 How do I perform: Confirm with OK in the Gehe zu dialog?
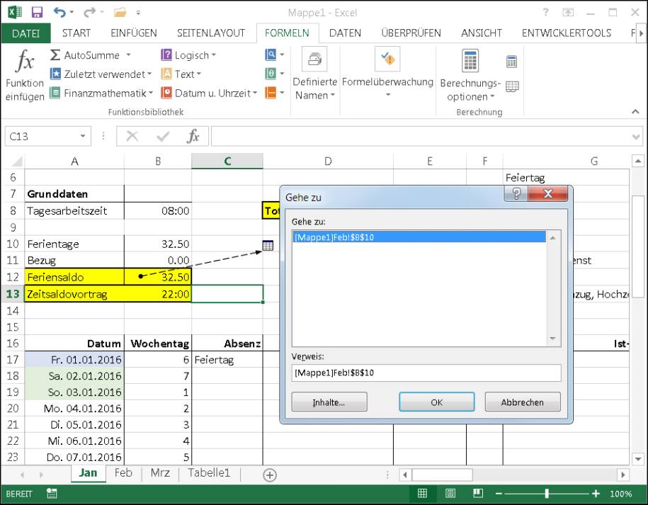click(x=436, y=402)
